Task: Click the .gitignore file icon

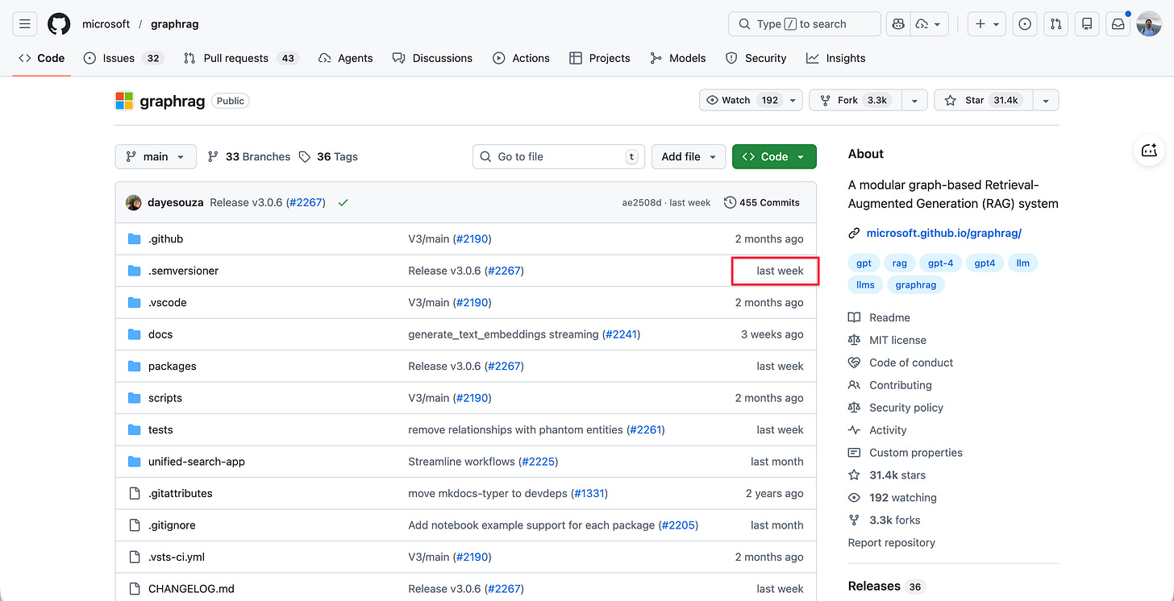Action: point(135,525)
